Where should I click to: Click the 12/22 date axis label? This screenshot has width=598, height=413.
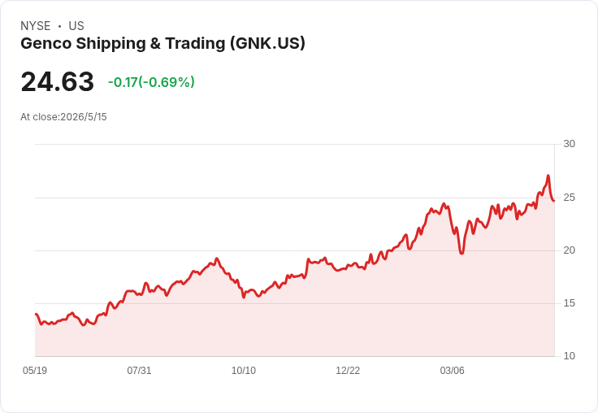pyautogui.click(x=348, y=370)
